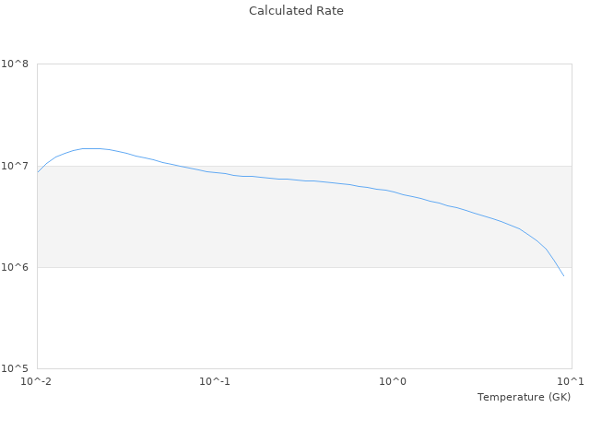The image size is (590, 442).
Task: Click the right end of the blue curve
Action: point(563,275)
